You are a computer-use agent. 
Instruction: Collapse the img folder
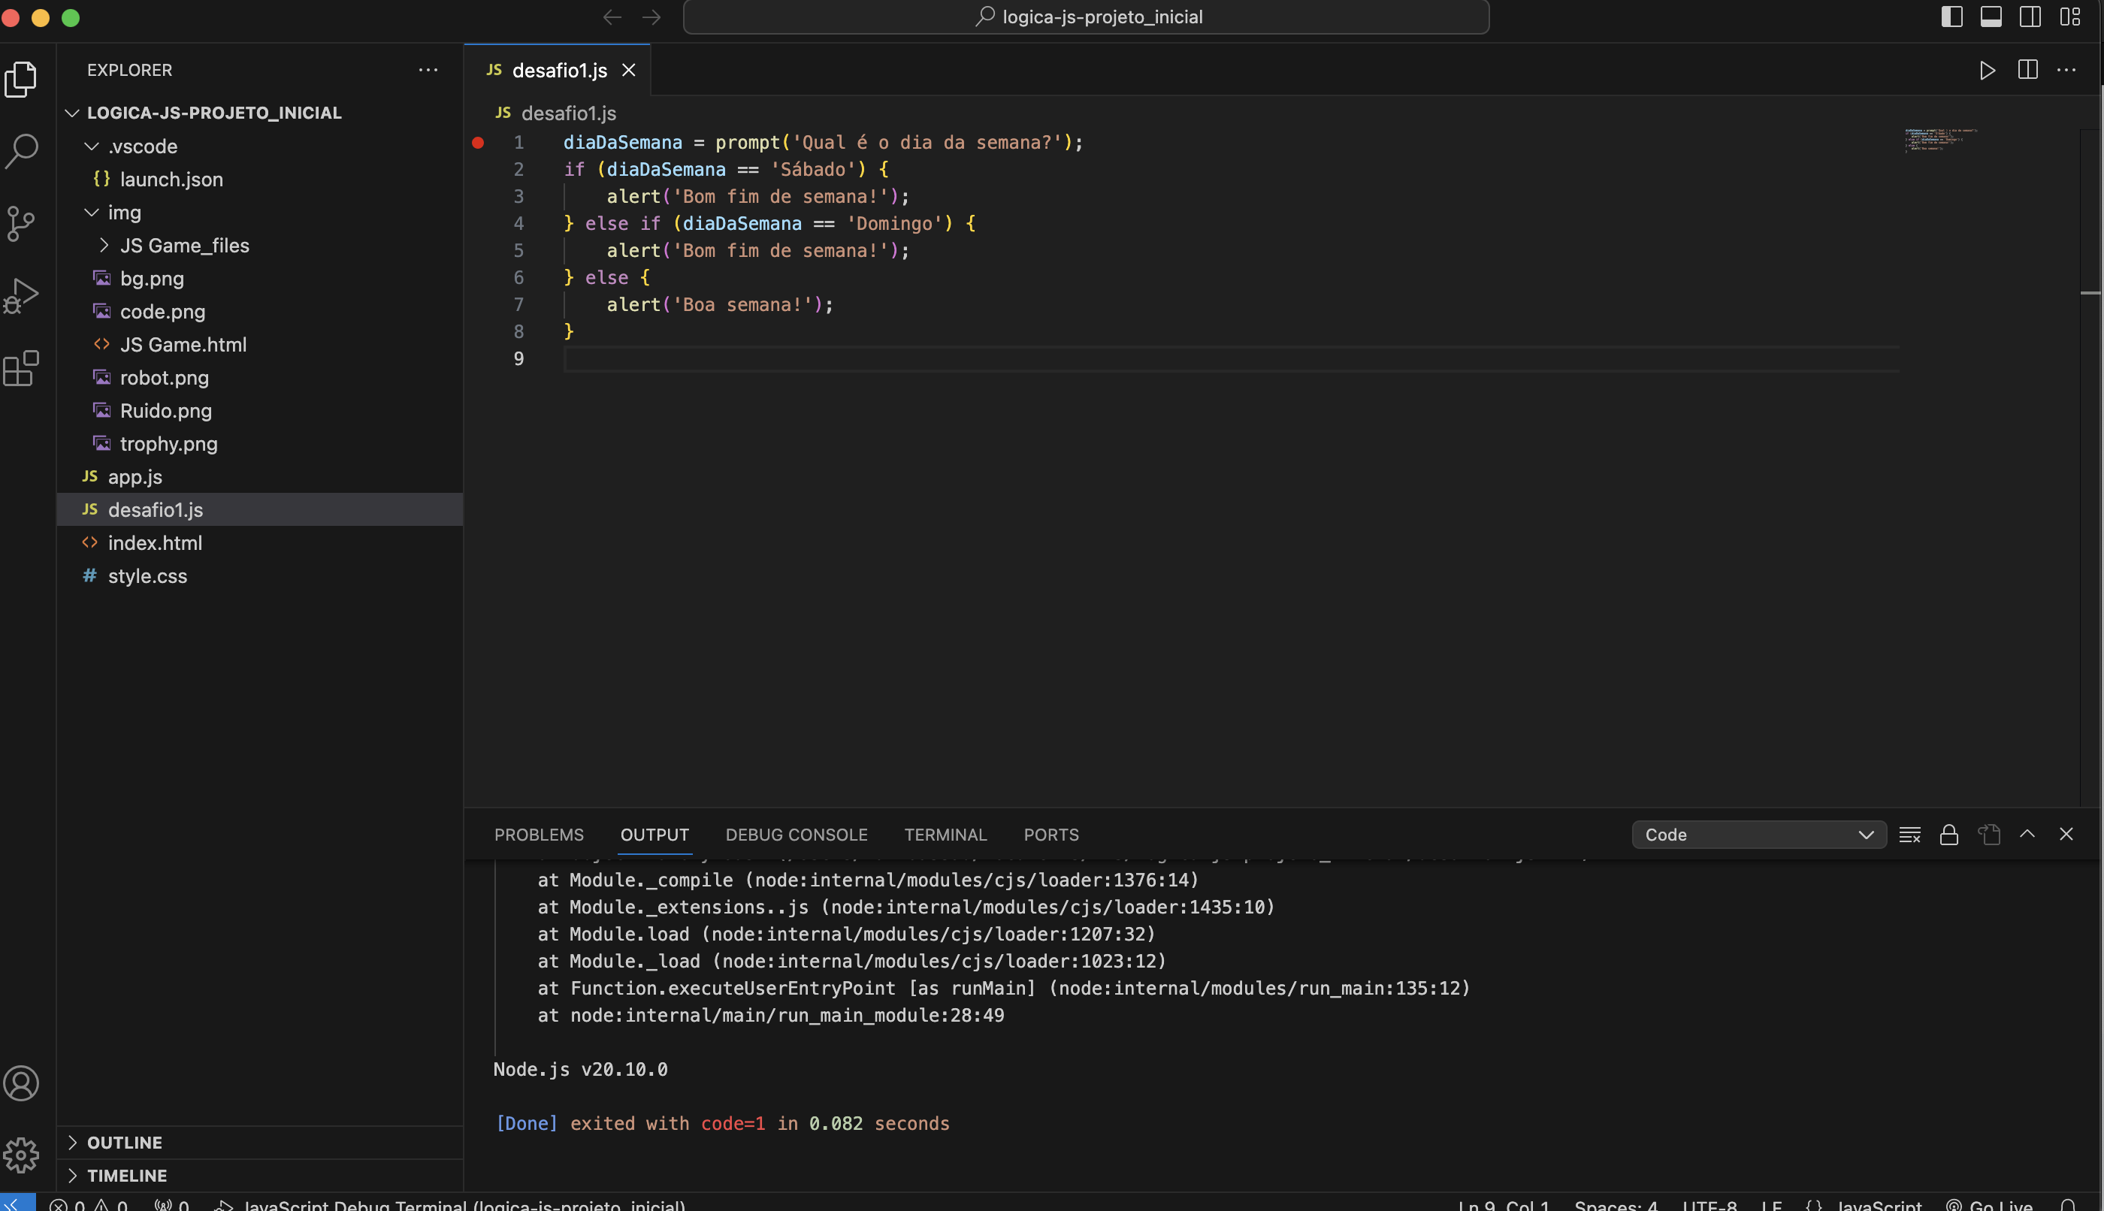tap(261, 213)
